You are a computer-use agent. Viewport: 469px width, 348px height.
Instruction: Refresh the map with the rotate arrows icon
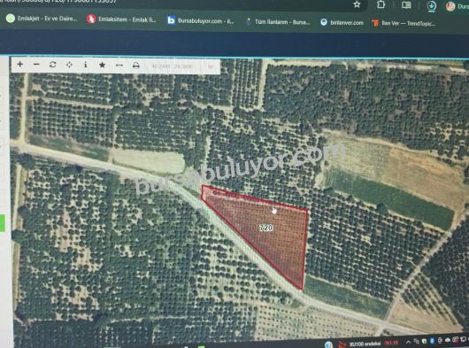(53, 65)
